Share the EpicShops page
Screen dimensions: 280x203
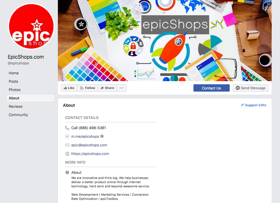(107, 88)
